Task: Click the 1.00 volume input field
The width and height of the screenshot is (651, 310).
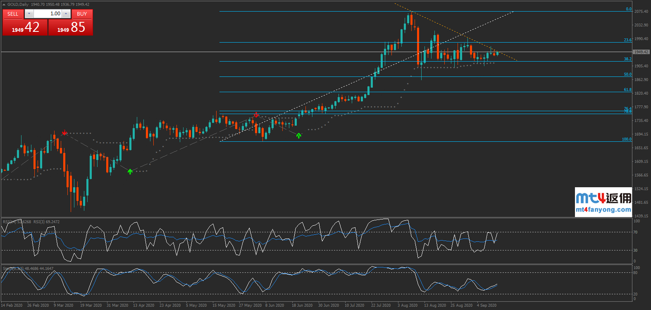Action: click(x=48, y=14)
